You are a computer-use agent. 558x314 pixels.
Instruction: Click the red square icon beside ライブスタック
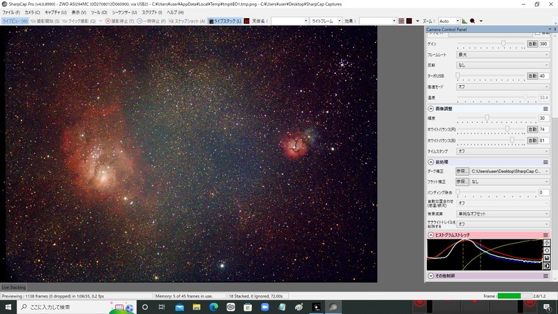pos(247,21)
